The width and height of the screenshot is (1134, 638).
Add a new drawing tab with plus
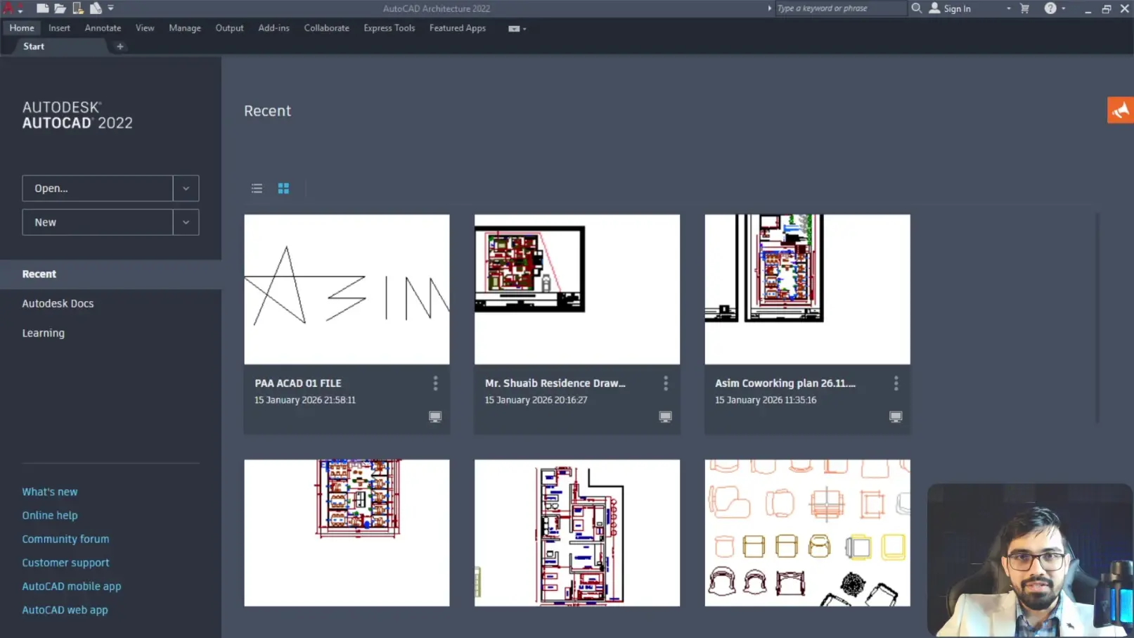click(x=120, y=46)
